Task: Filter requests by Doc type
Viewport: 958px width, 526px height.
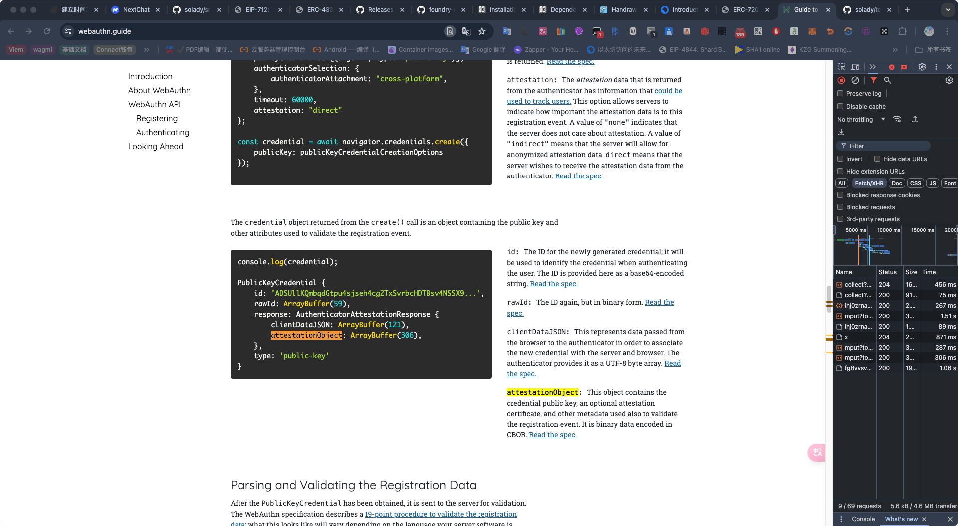Action: tap(897, 183)
